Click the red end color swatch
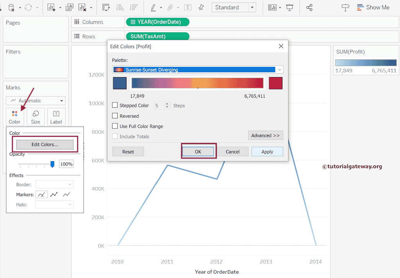400x278 pixels. 276,83
